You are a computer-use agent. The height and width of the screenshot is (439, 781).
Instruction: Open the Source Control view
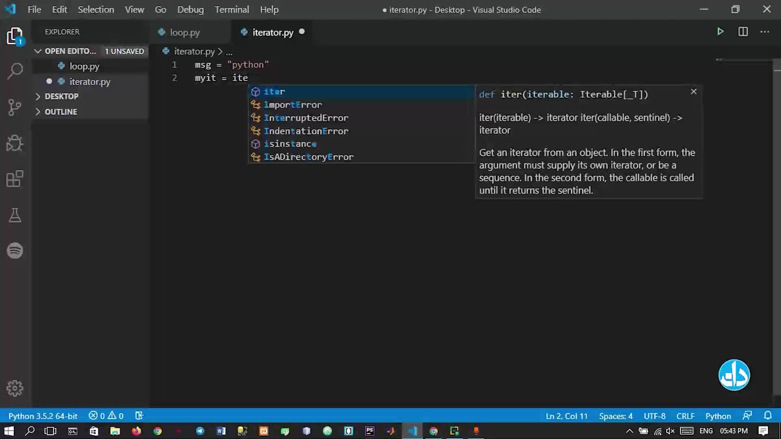[15, 107]
